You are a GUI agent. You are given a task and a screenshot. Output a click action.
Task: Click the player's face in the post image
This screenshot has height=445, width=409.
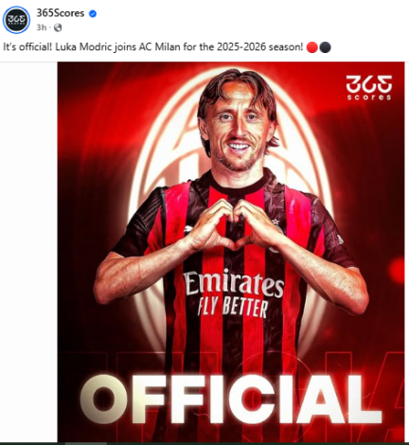(238, 131)
